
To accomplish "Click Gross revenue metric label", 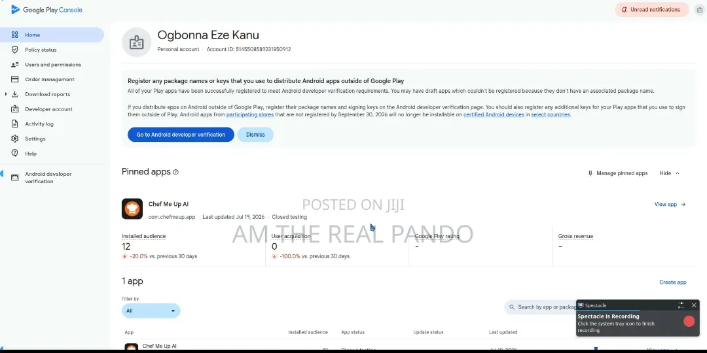I will pos(575,236).
